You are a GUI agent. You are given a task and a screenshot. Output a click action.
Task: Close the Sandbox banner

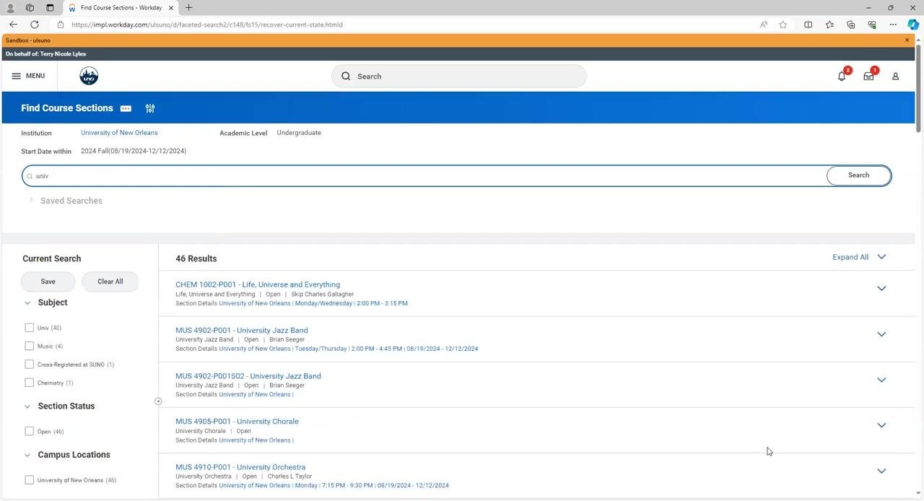click(x=907, y=40)
